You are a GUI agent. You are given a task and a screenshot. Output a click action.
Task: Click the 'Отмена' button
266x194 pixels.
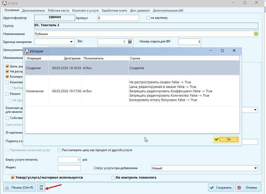click(248, 188)
